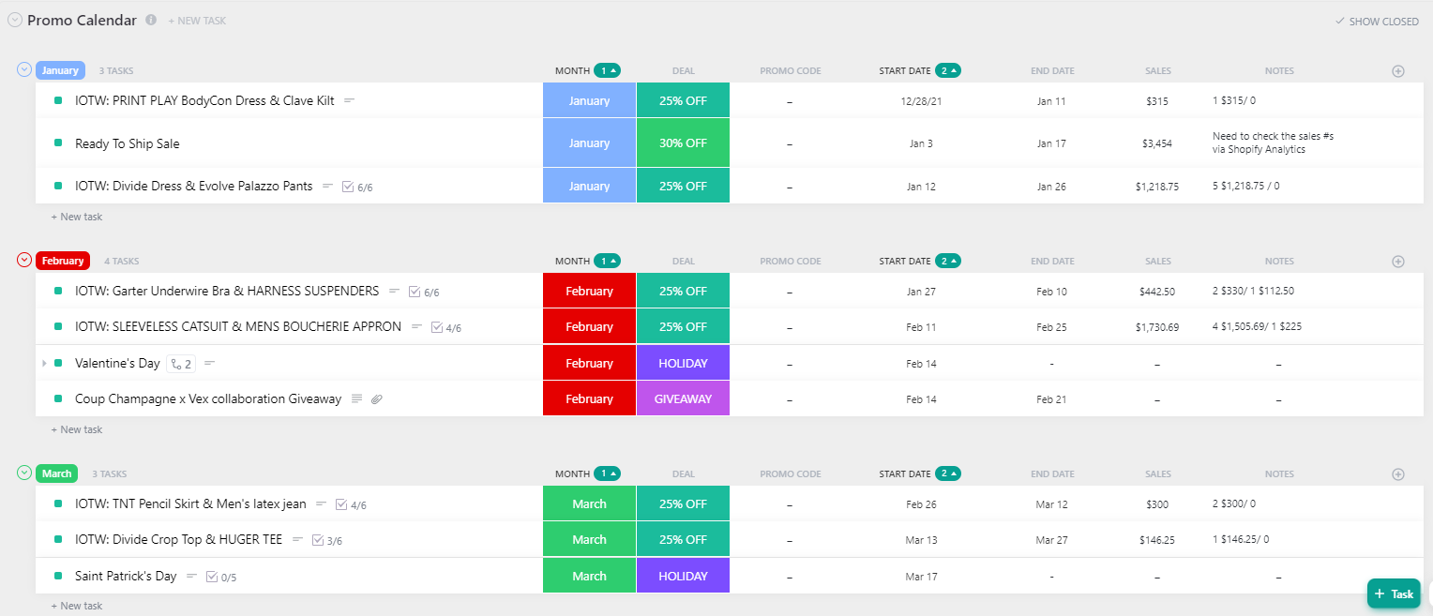Image resolution: width=1433 pixels, height=616 pixels.
Task: Change GIVEAWAY deal label on Coup Champagne
Action: coord(683,398)
